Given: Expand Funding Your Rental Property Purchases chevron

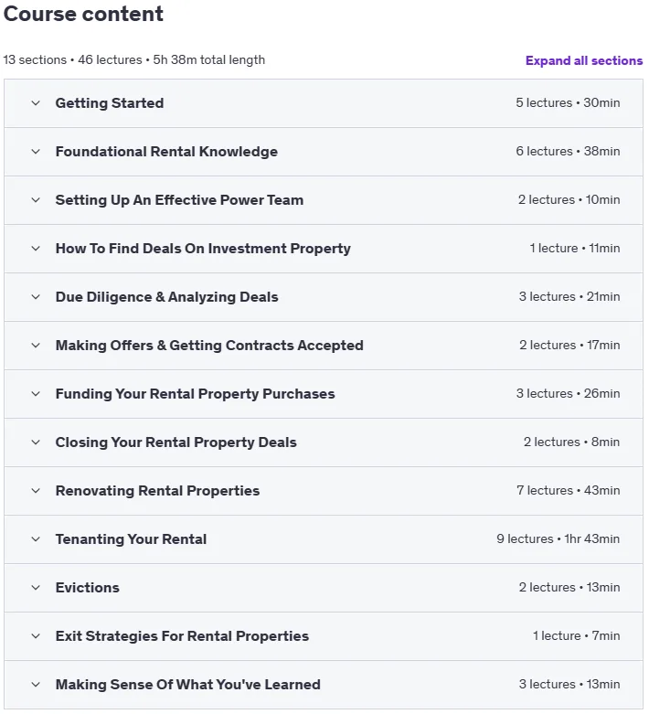Looking at the screenshot, I should pyautogui.click(x=36, y=394).
